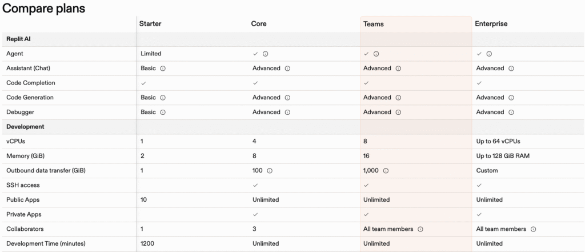Click the Custom cell under Enterprise

click(487, 171)
